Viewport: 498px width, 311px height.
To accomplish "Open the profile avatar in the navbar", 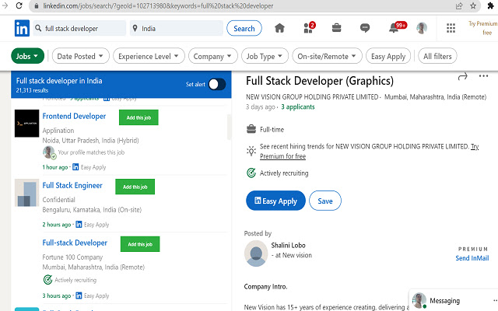I will [422, 28].
